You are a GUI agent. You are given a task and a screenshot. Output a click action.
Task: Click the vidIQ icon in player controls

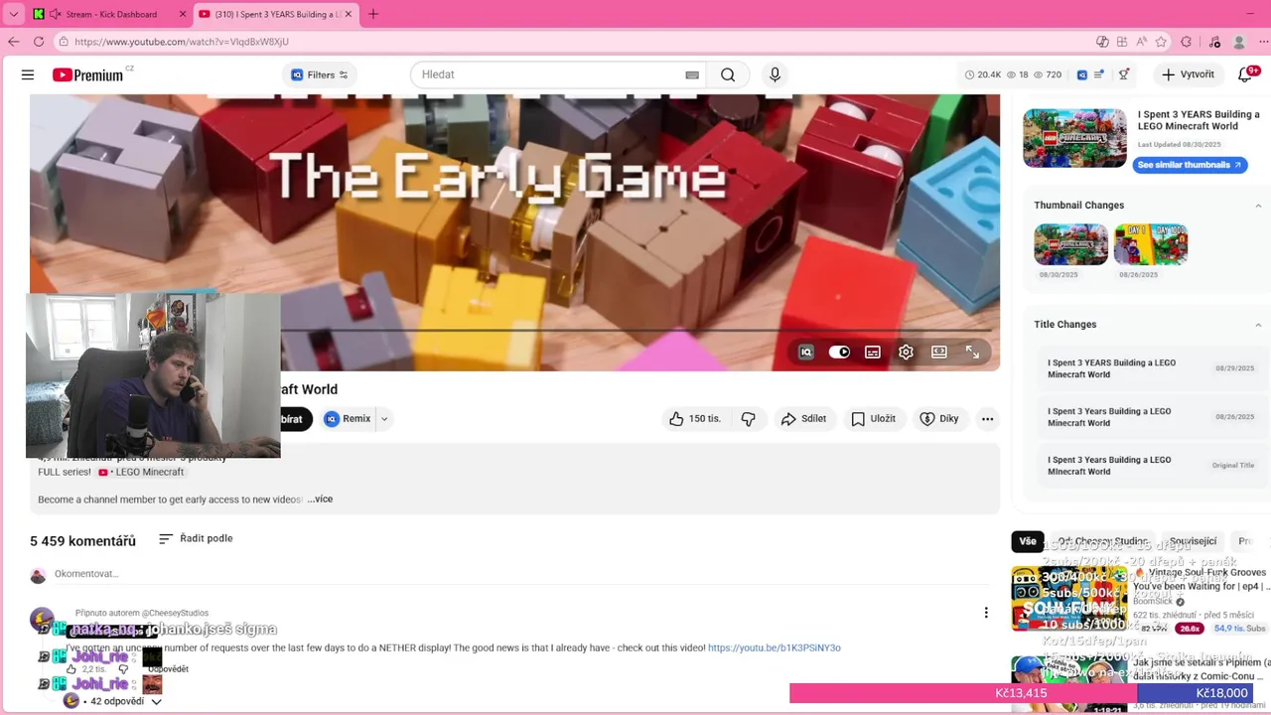click(x=806, y=352)
